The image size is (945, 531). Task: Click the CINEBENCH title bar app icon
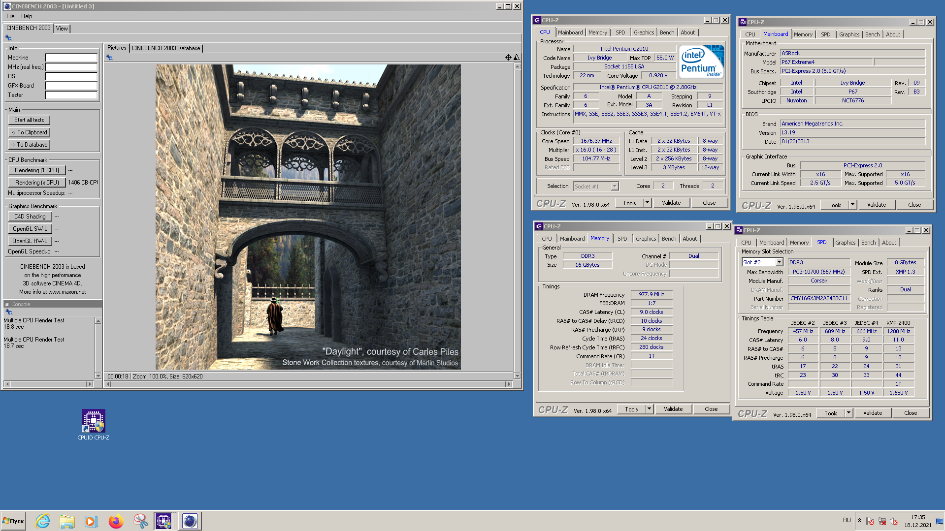[x=7, y=6]
